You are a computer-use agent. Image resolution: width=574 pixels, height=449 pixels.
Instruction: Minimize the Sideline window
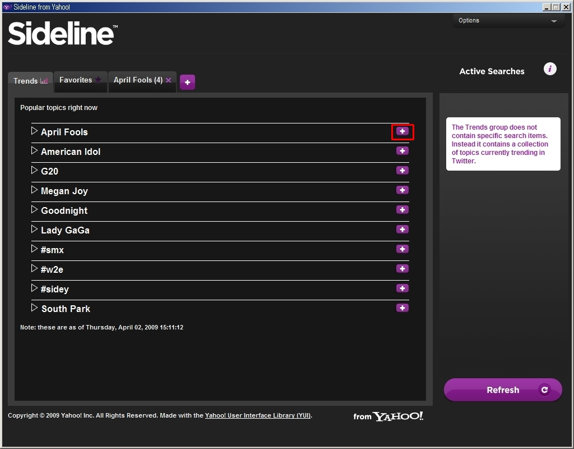(x=547, y=7)
